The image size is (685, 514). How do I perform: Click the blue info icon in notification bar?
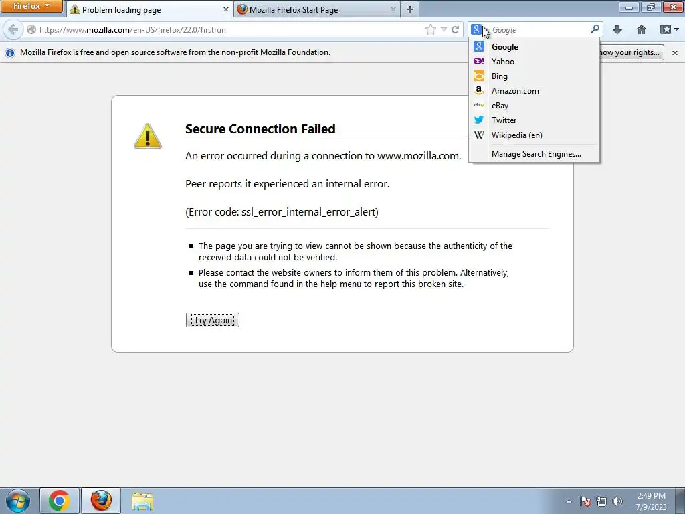[9, 52]
